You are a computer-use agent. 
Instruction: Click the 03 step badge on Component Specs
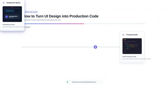tap(3, 3)
